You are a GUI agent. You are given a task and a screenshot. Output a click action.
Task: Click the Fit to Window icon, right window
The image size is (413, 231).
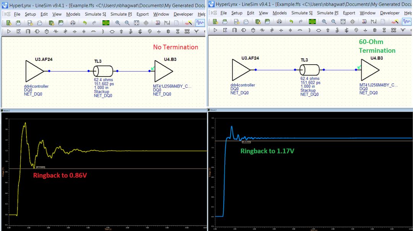(x=343, y=22)
